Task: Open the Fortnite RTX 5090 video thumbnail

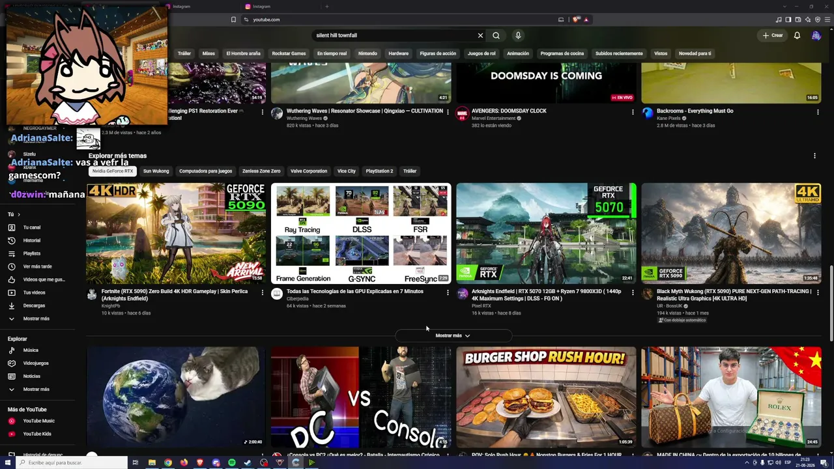Action: point(176,233)
